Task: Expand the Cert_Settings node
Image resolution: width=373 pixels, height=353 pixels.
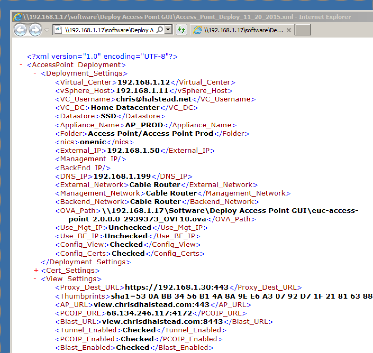Action: tap(36, 270)
